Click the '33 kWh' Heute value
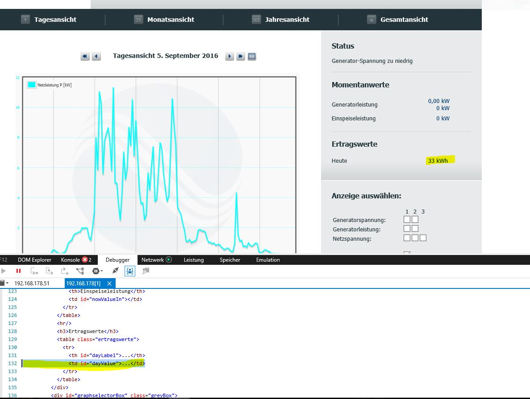The width and height of the screenshot is (530, 399). click(438, 160)
